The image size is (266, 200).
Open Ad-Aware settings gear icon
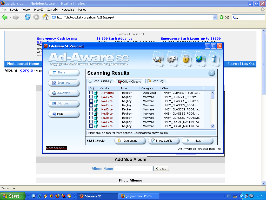coord(172,59)
